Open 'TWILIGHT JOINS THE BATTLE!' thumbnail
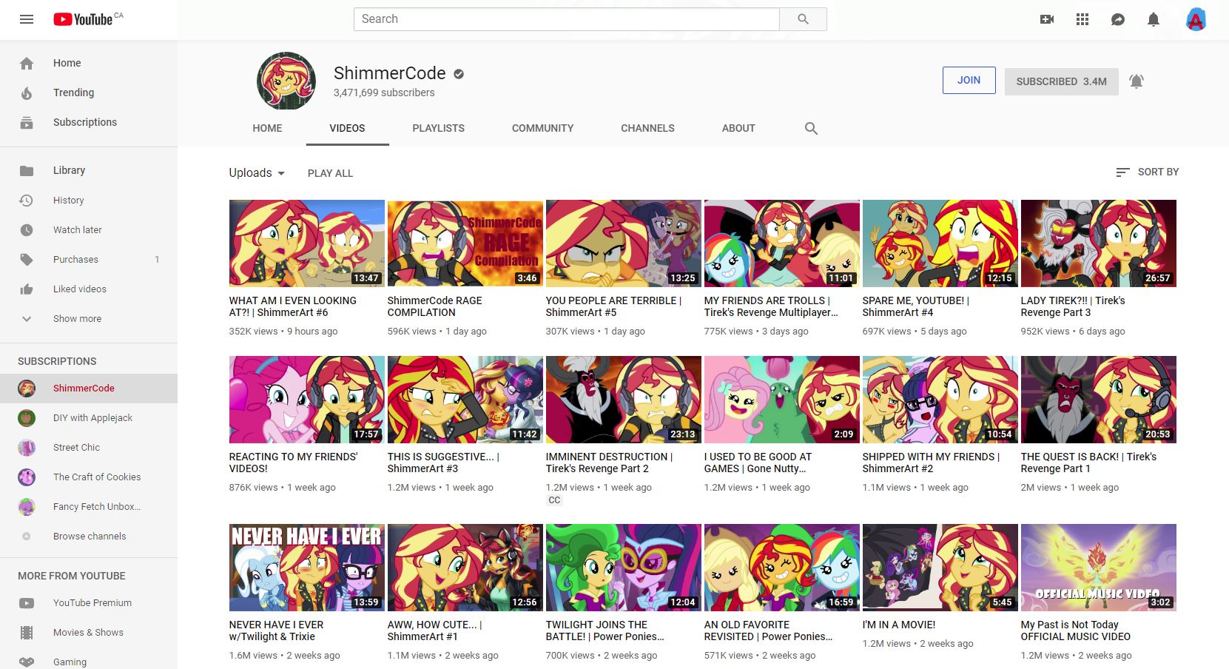1229x669 pixels. pos(624,568)
